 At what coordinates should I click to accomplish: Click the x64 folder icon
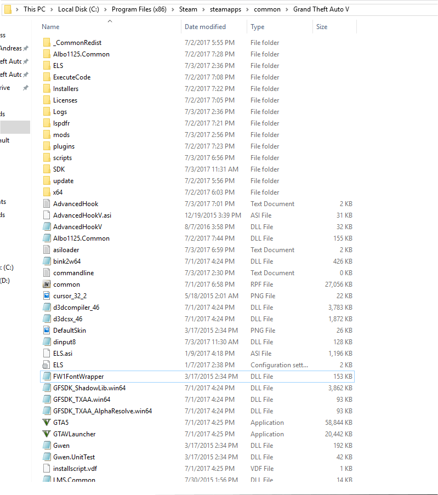[47, 192]
